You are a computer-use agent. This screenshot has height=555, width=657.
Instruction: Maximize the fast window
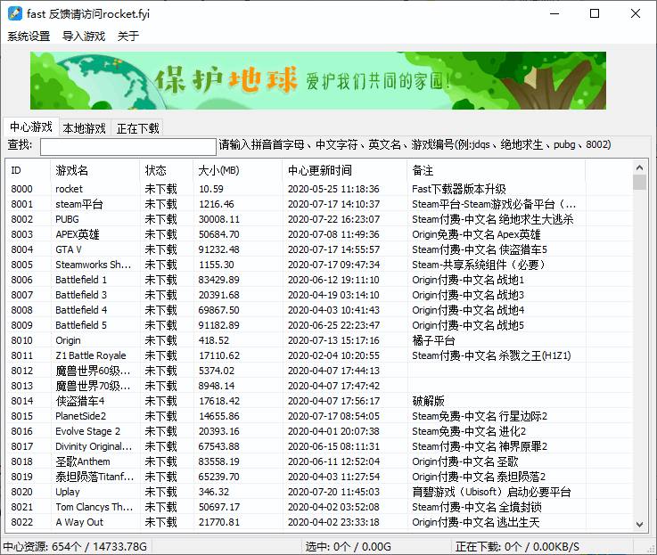point(594,14)
